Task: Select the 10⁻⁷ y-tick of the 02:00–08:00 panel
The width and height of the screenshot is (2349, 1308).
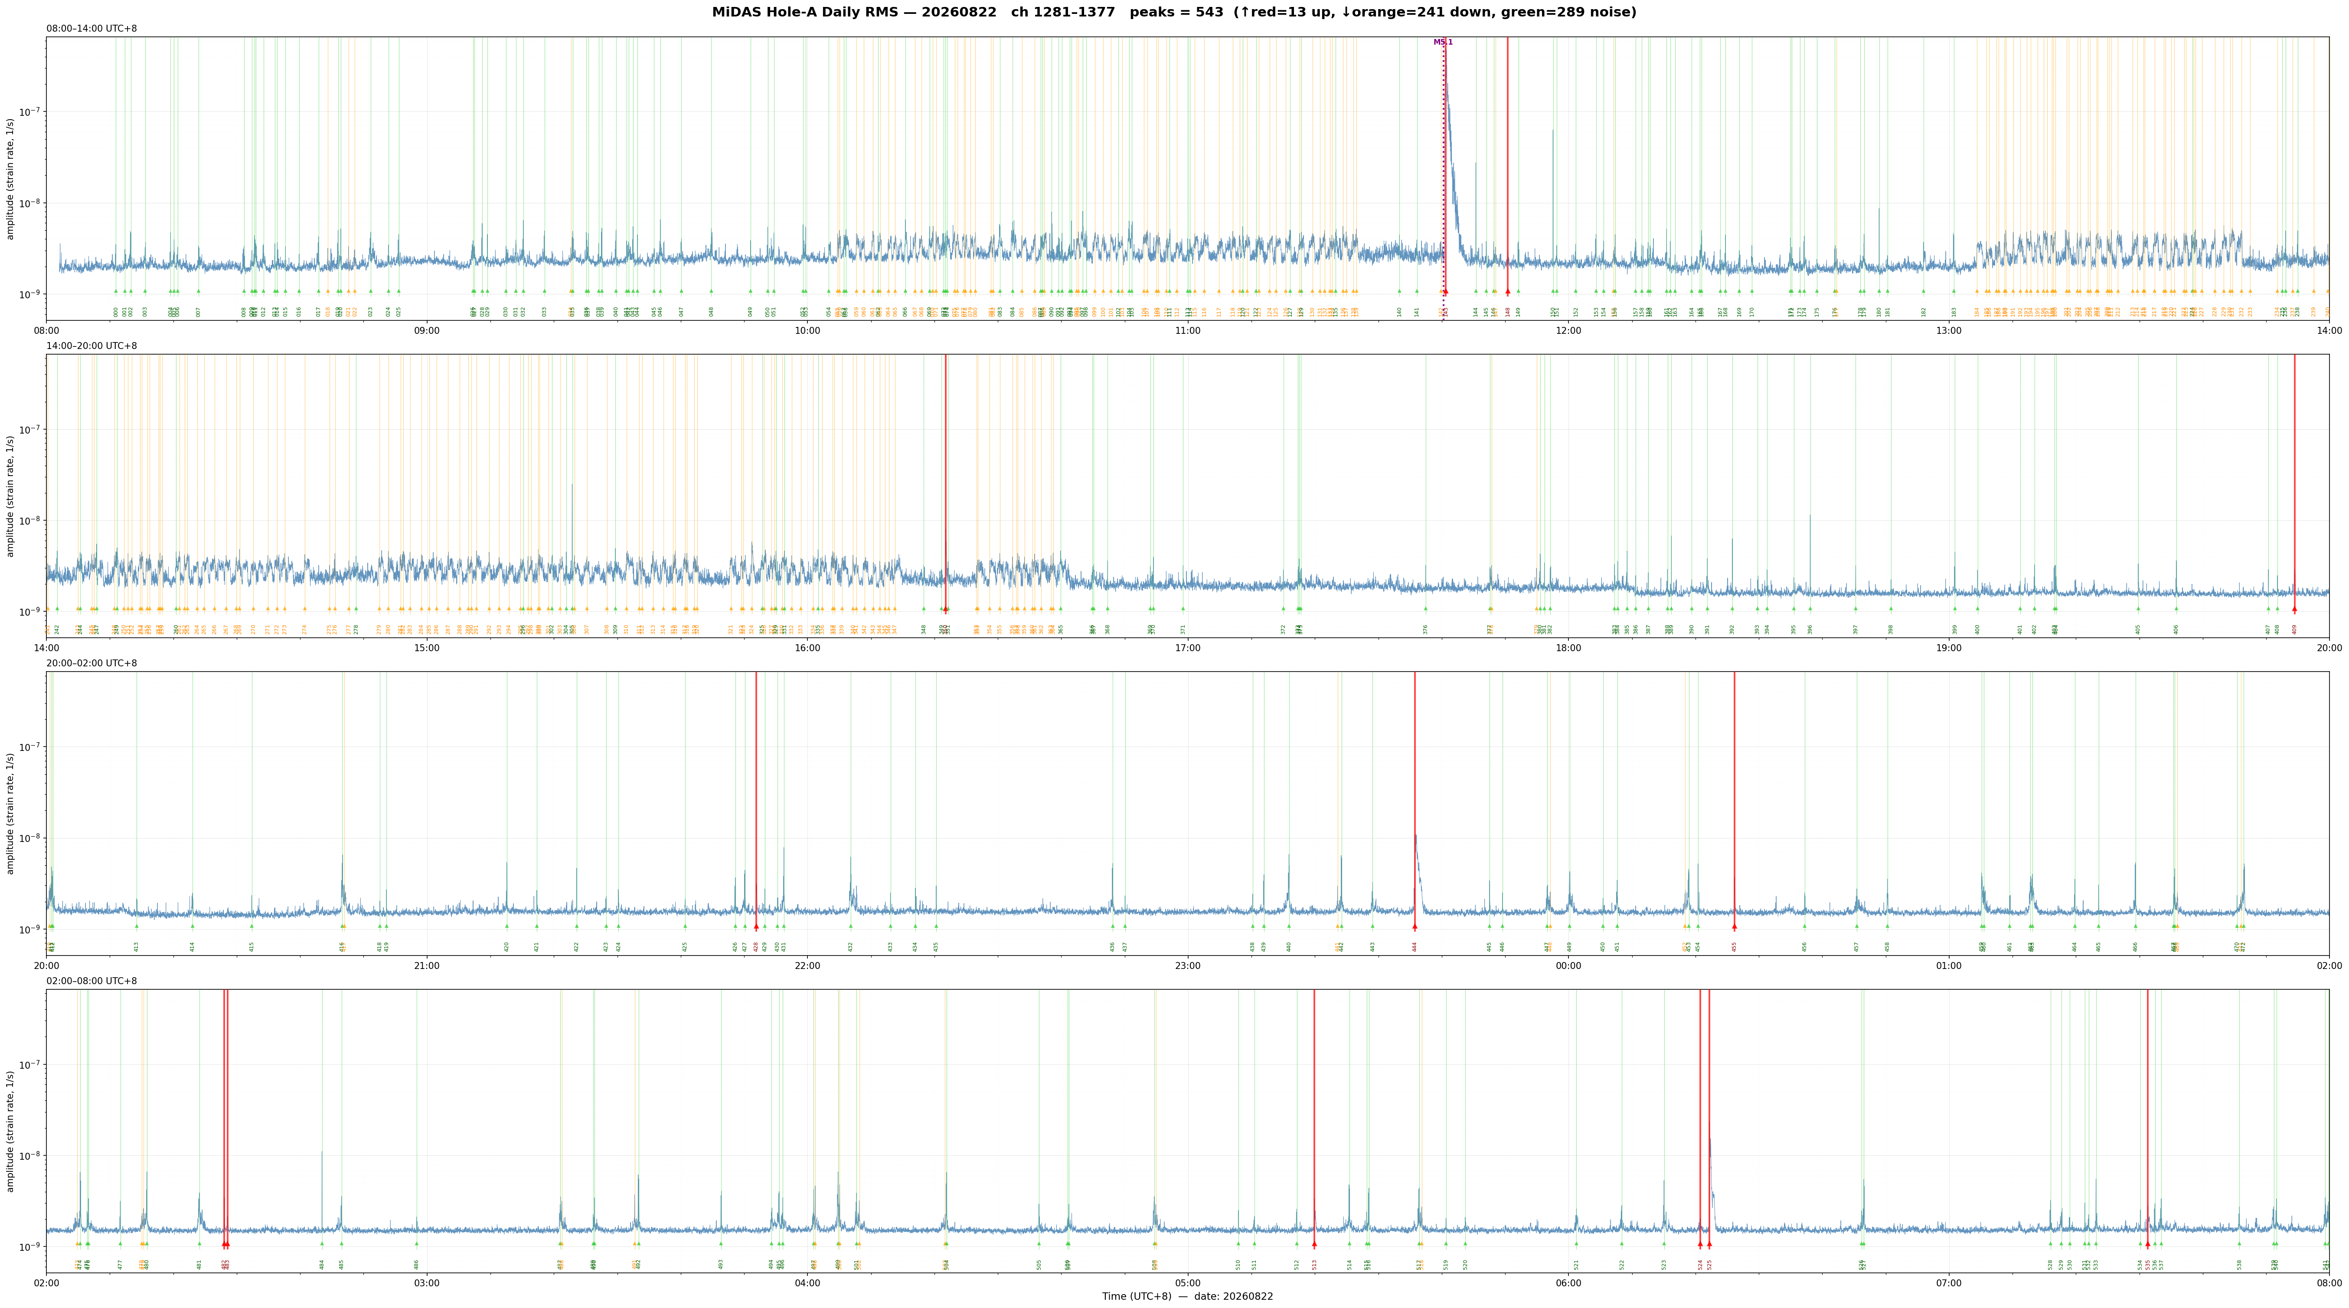Action: point(31,1064)
